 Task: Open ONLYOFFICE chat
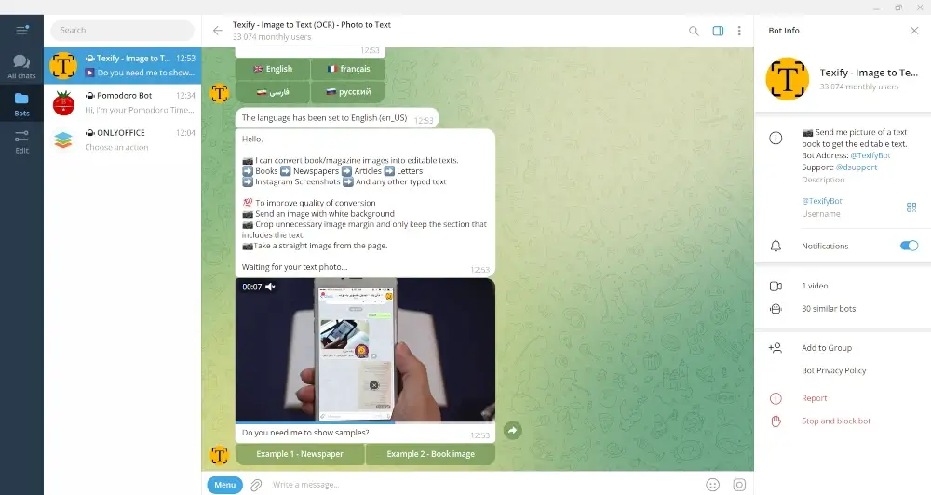tap(122, 140)
